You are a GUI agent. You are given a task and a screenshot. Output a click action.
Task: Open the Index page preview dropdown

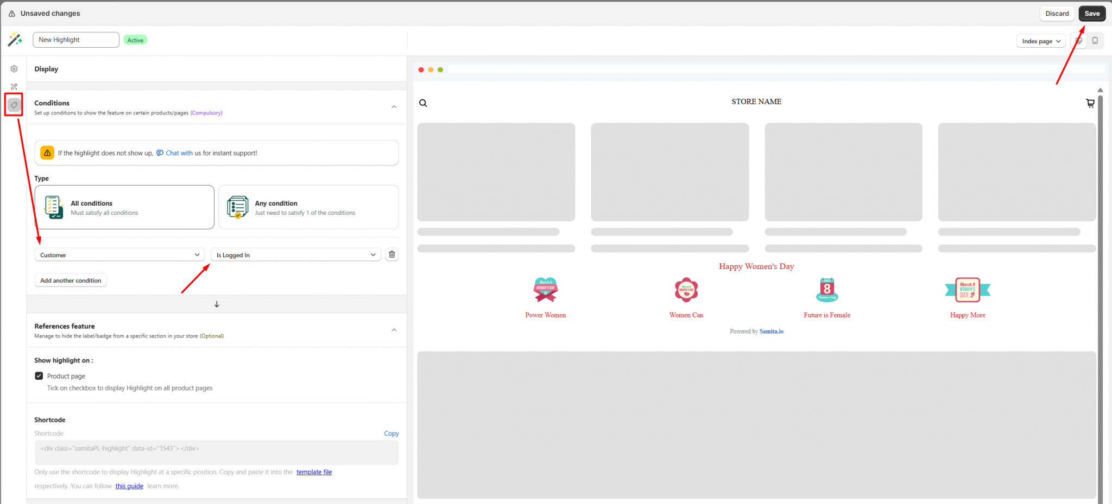click(x=1040, y=41)
